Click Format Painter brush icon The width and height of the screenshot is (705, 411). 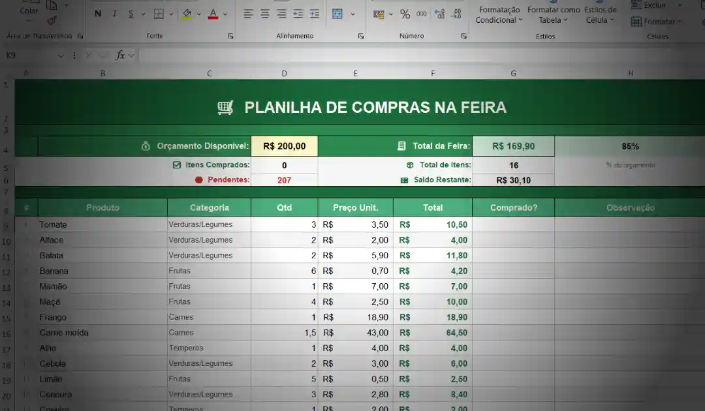[x=52, y=20]
